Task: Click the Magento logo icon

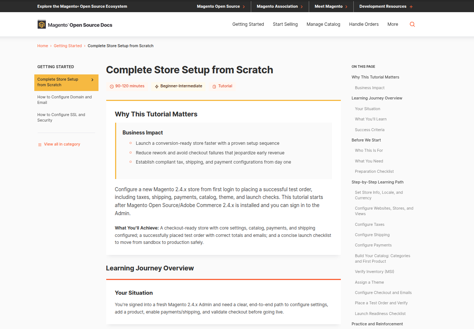Action: [42, 24]
